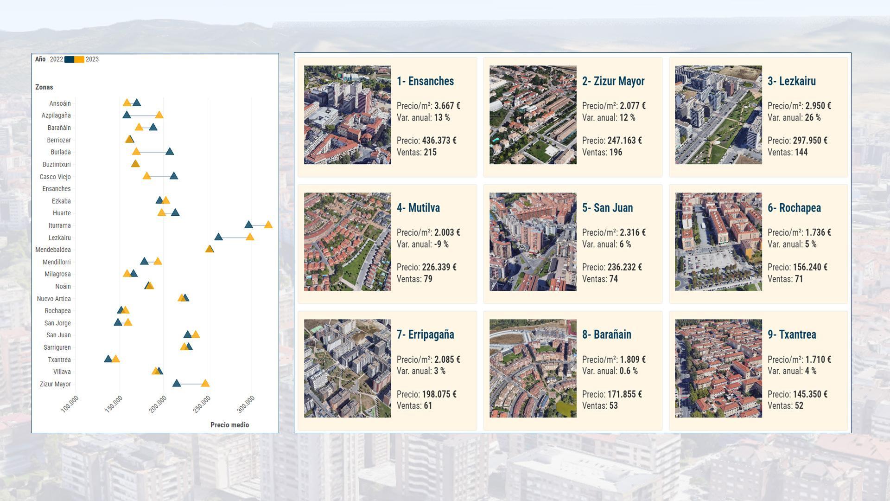This screenshot has width=890, height=501.
Task: Open the 9- Txantrea card heading
Action: tap(793, 334)
